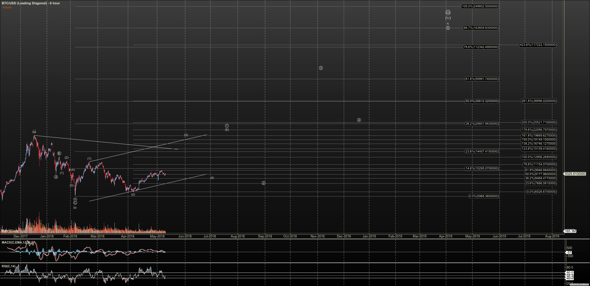Screen dimensions: 590x286
Task: Select the 50.0%(9177.96) extension label
Action: [541, 174]
